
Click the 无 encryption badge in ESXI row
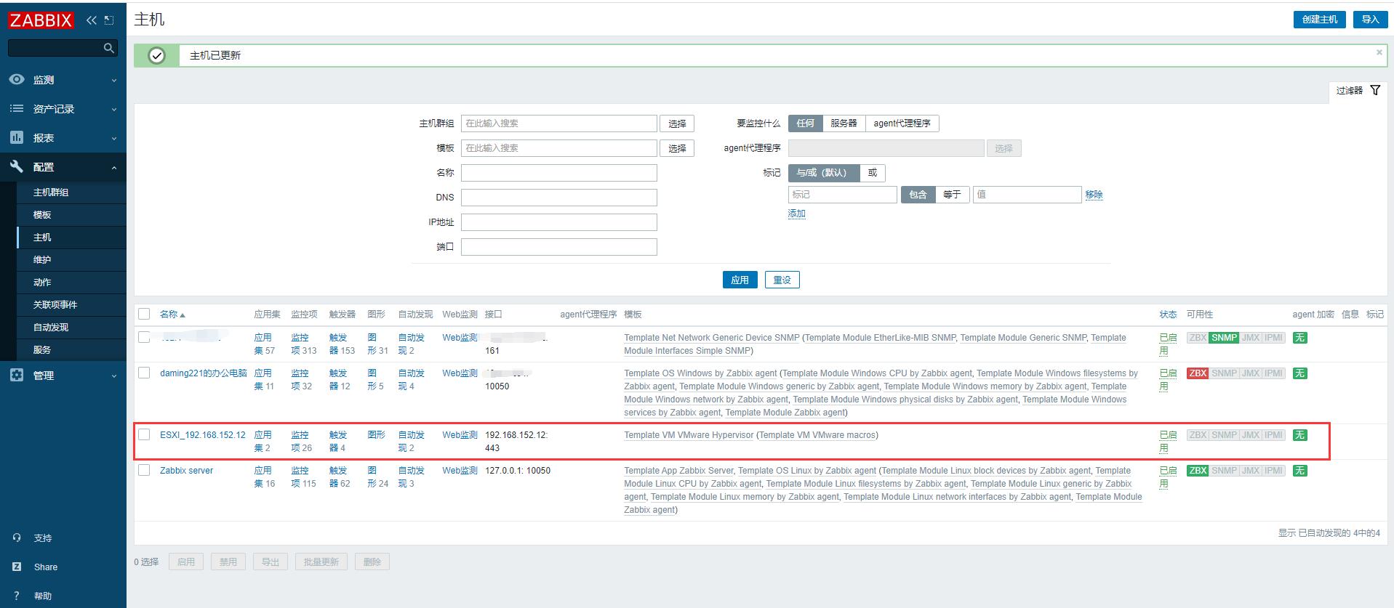click(1299, 435)
